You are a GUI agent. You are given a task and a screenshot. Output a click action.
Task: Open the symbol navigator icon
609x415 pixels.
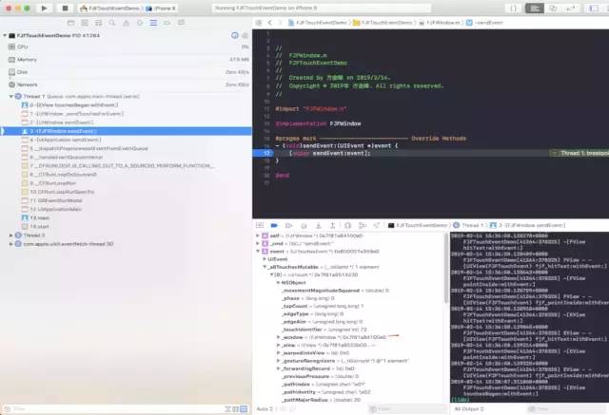click(x=98, y=23)
